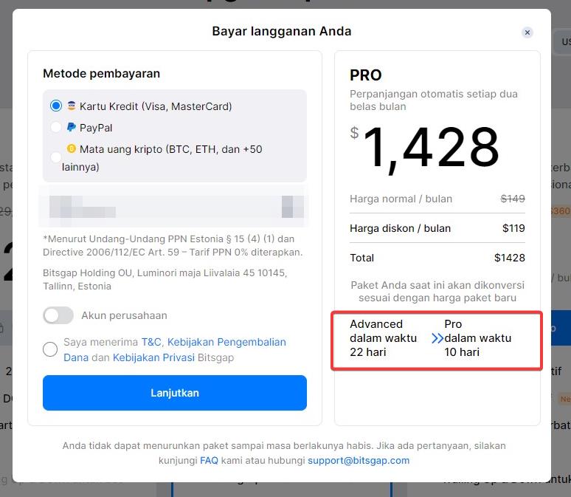
Task: Click the blurred card details field
Action: click(x=174, y=206)
